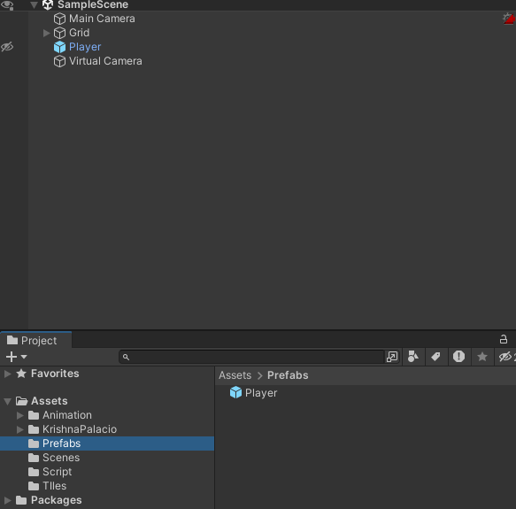Toggle SampleScene visibility eye icon
This screenshot has height=509, width=516.
pyautogui.click(x=7, y=5)
